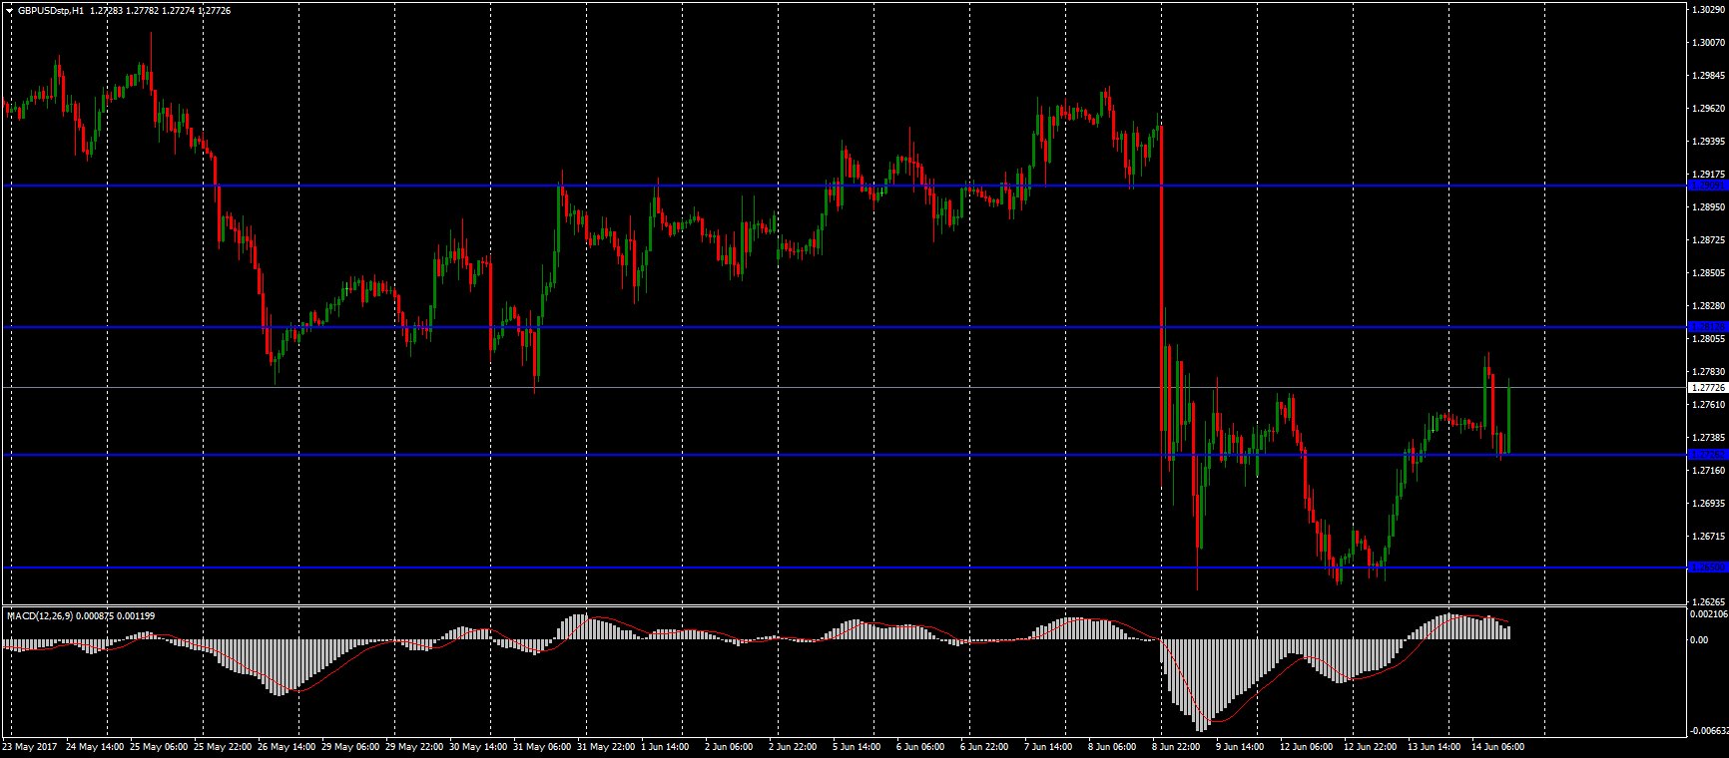Image resolution: width=1729 pixels, height=758 pixels.
Task: Click the open value 1.27283 in header
Action: coord(105,11)
